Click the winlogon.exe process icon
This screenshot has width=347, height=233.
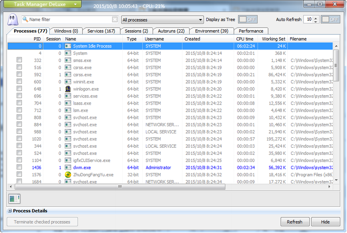pos(68,89)
